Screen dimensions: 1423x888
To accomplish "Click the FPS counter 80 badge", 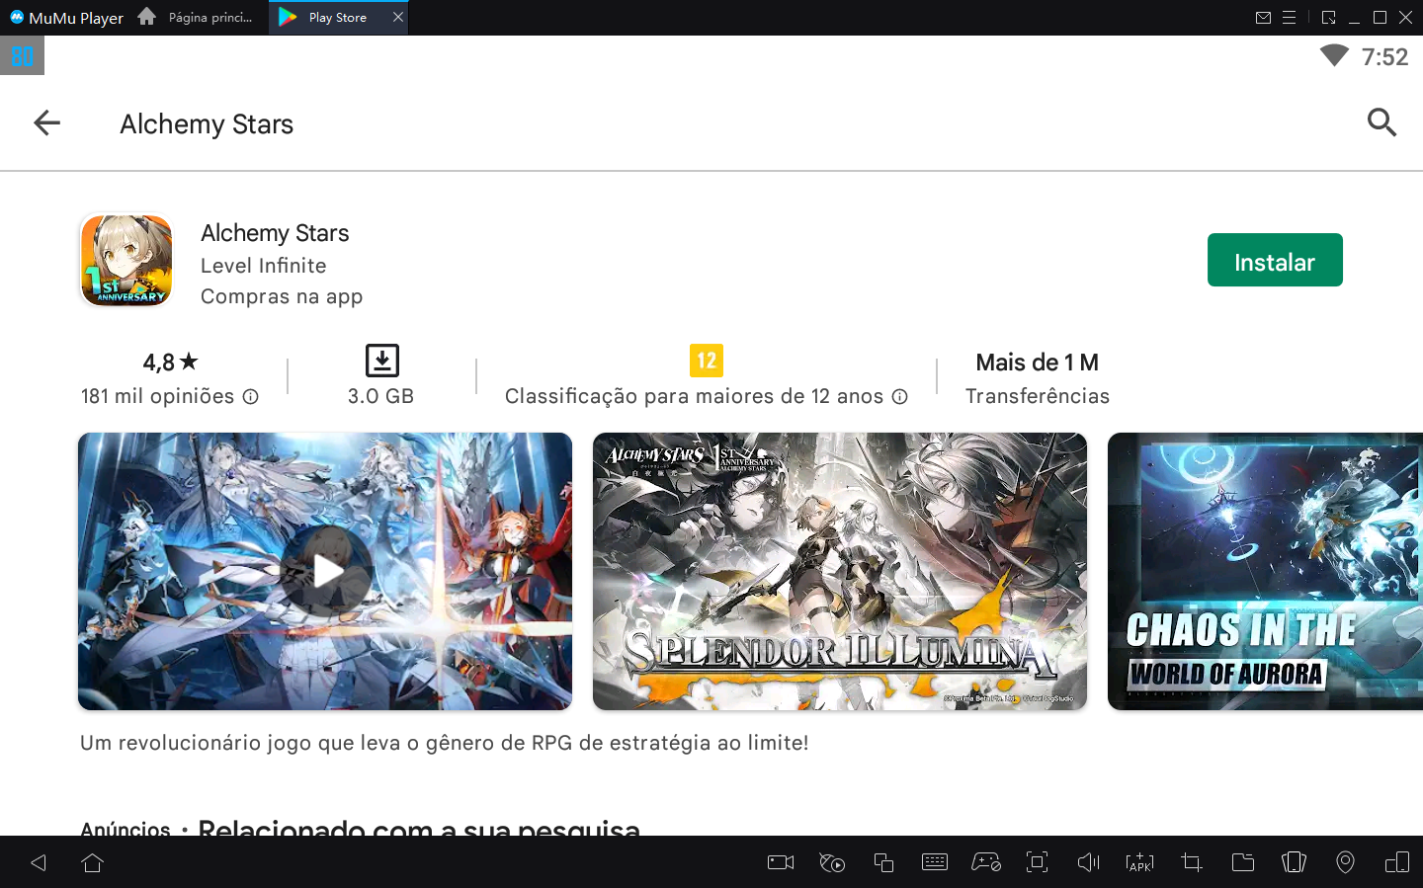I will [x=22, y=56].
